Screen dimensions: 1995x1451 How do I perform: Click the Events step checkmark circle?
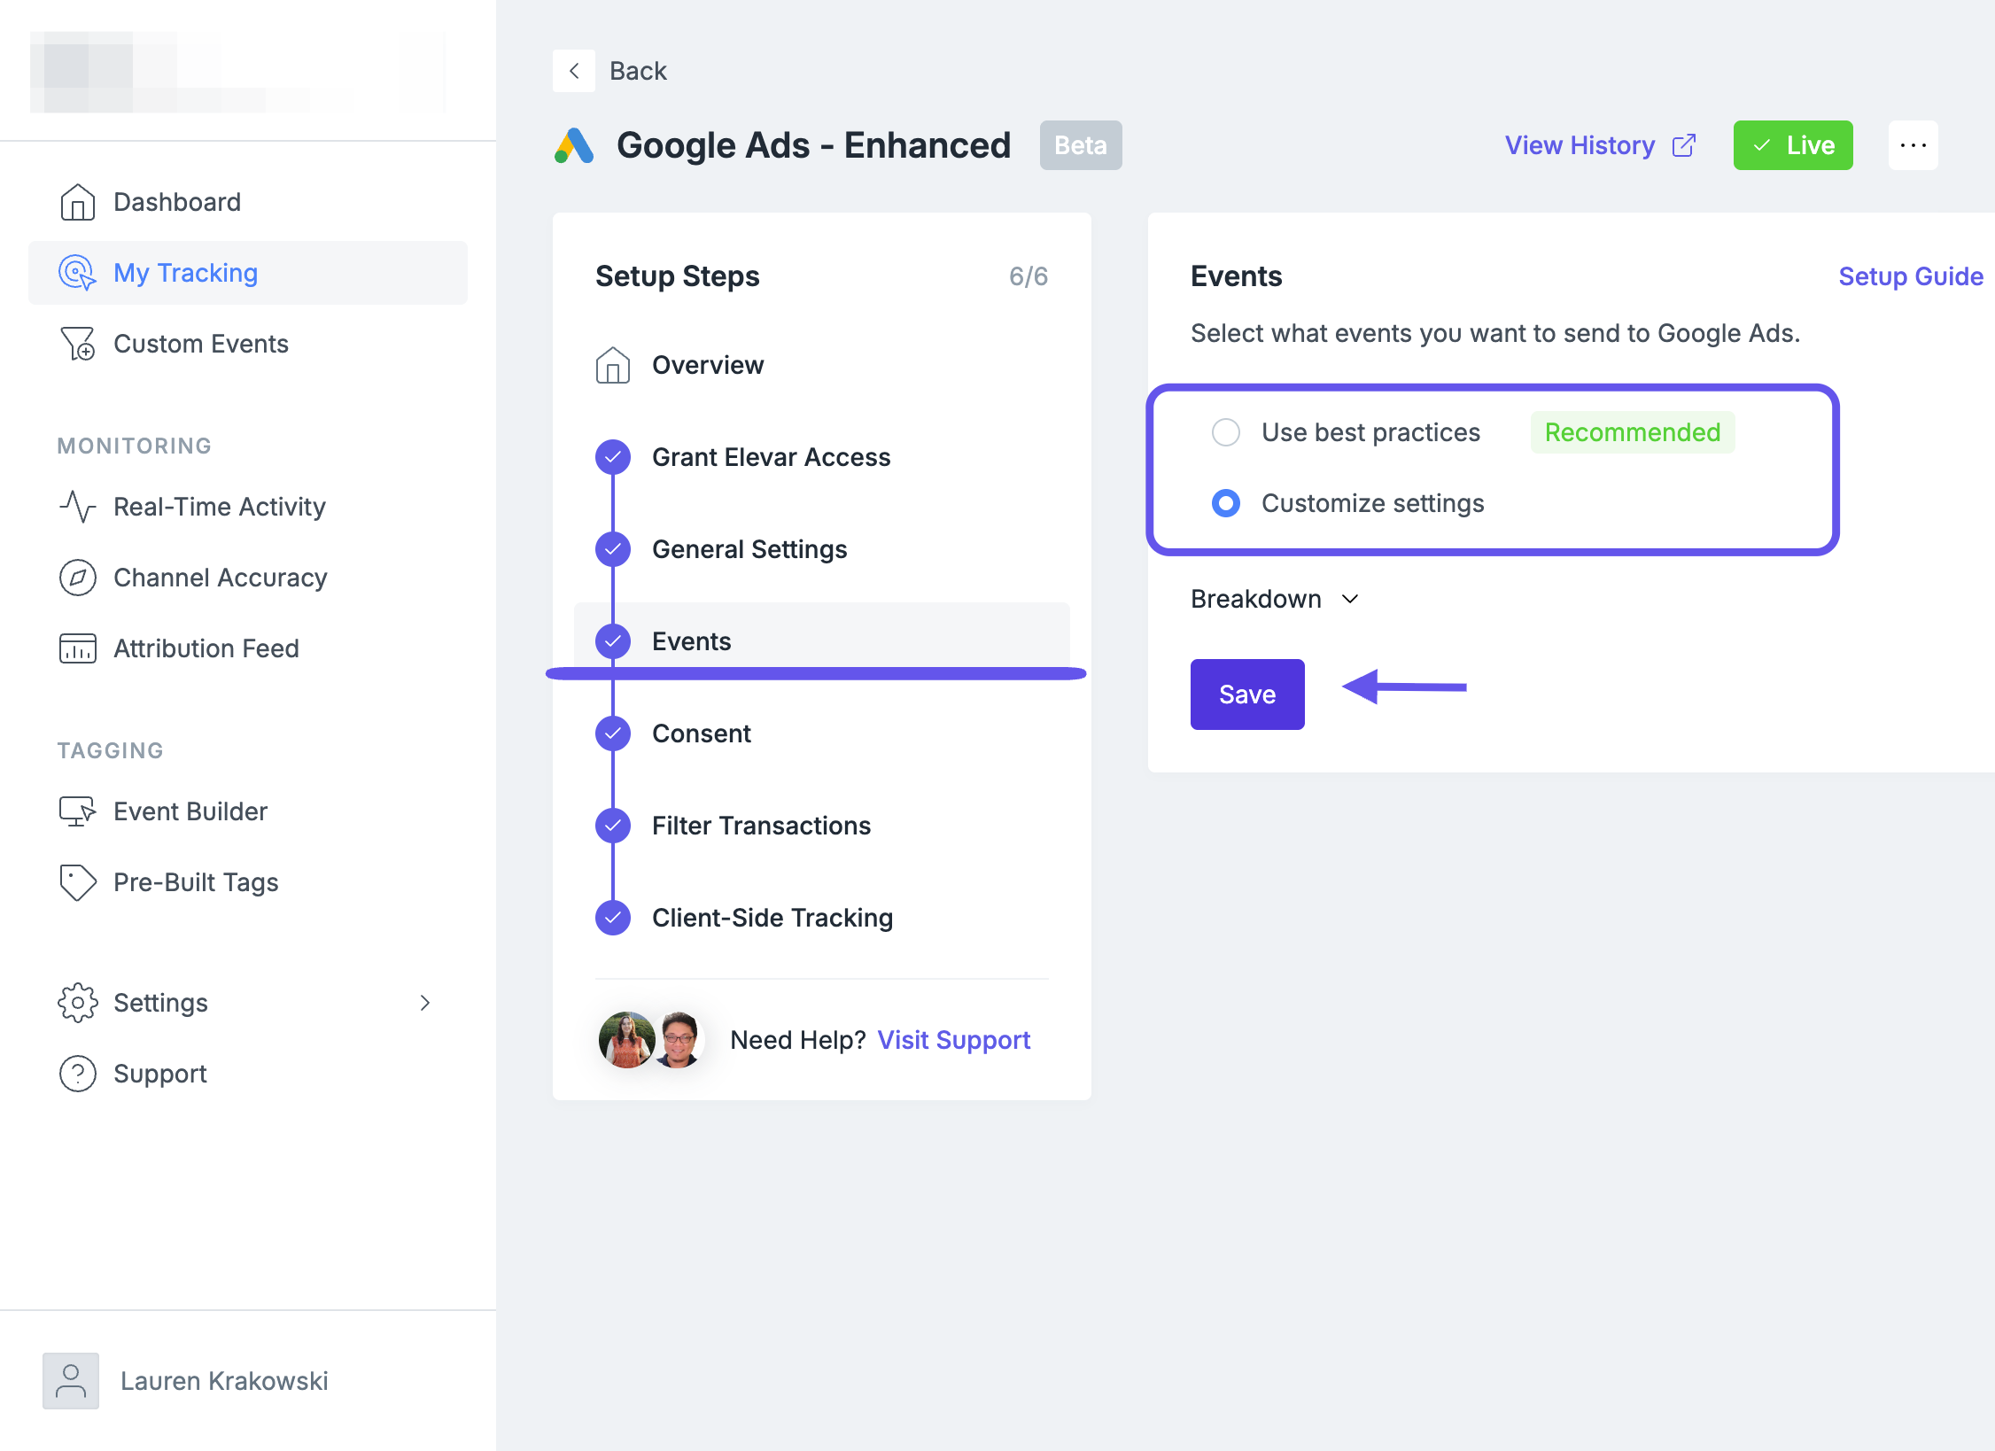point(613,641)
